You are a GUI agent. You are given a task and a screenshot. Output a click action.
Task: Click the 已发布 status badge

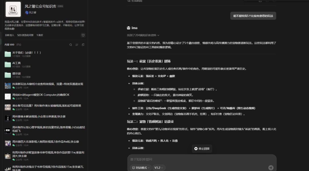tap(60, 6)
